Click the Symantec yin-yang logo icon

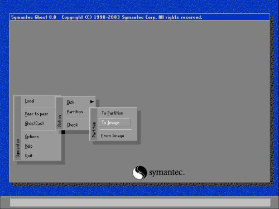[x=139, y=173]
